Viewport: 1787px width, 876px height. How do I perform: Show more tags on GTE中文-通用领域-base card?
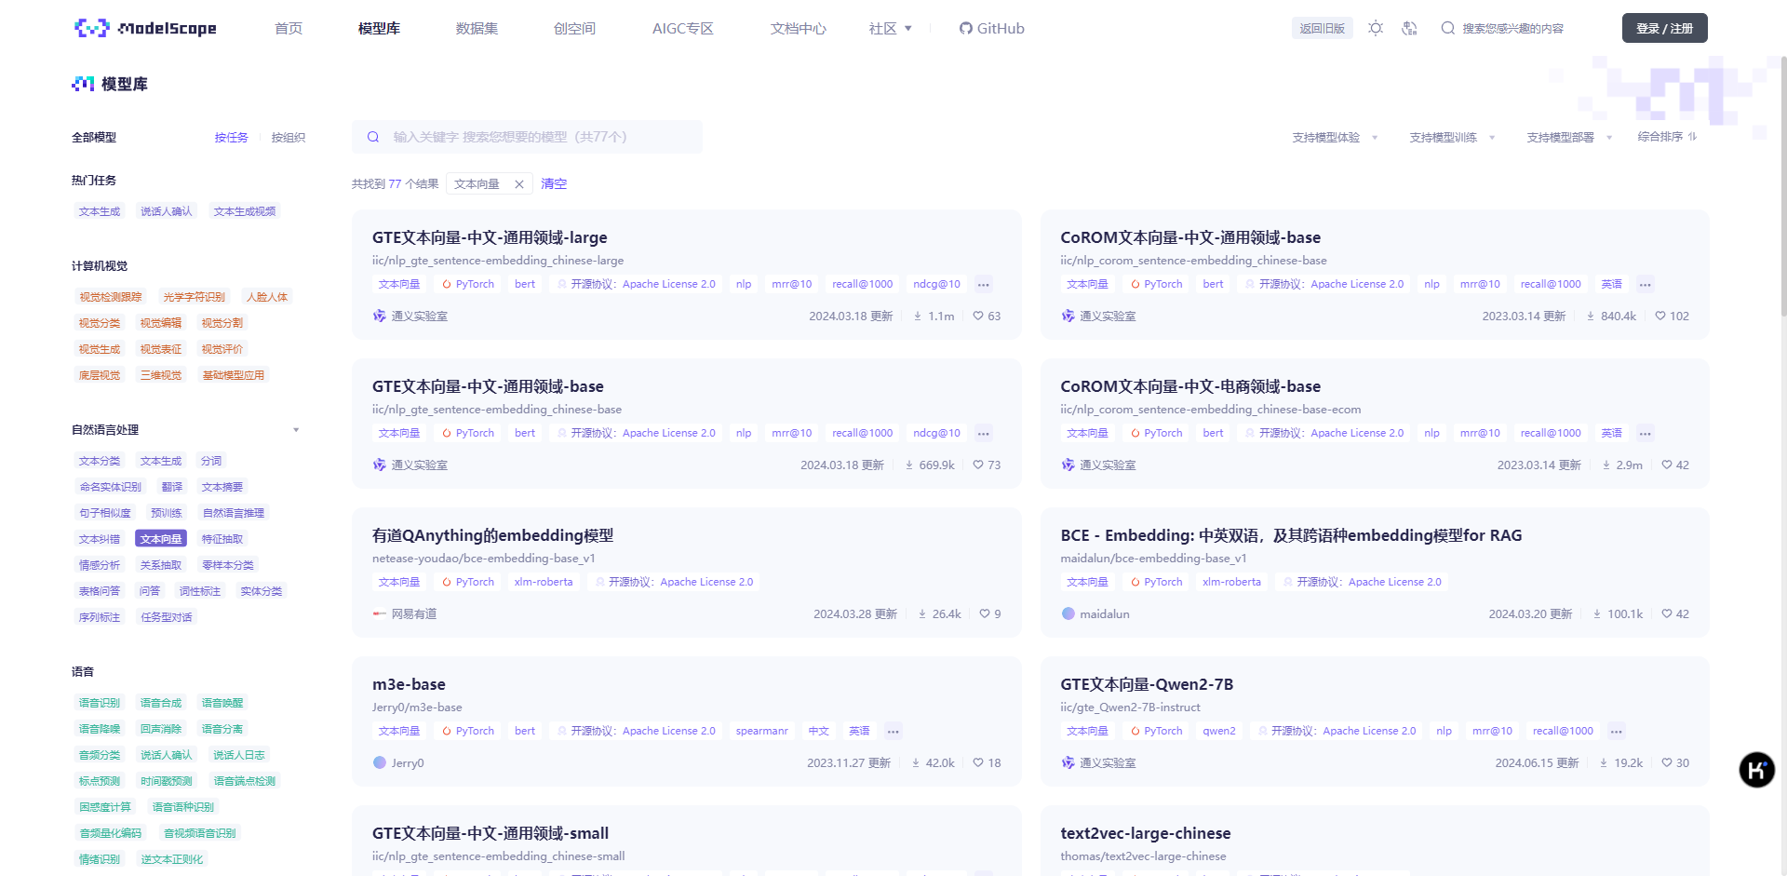(x=984, y=434)
